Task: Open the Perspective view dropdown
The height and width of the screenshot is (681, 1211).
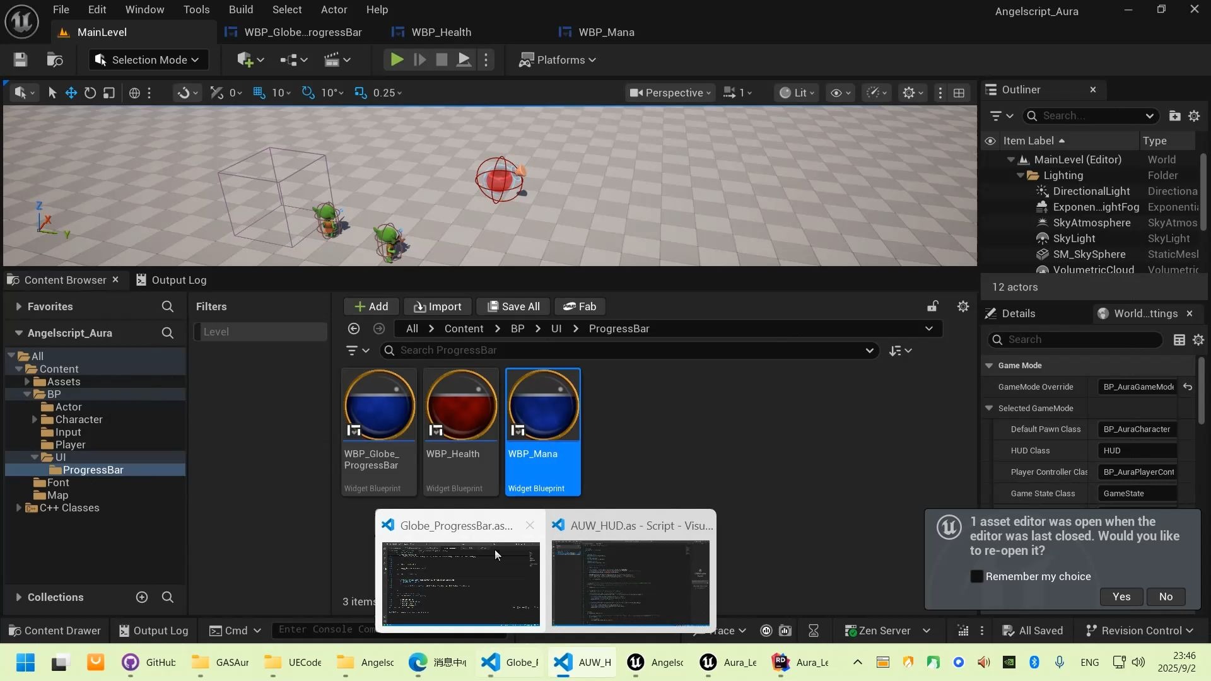Action: 670,93
